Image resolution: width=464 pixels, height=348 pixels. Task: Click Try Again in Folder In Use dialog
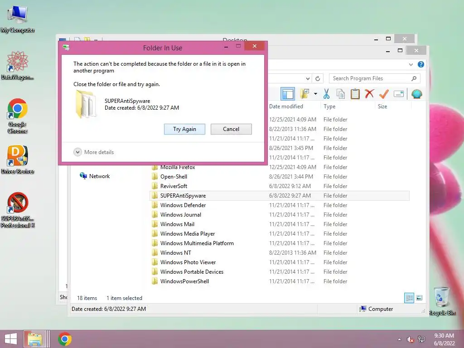point(184,129)
